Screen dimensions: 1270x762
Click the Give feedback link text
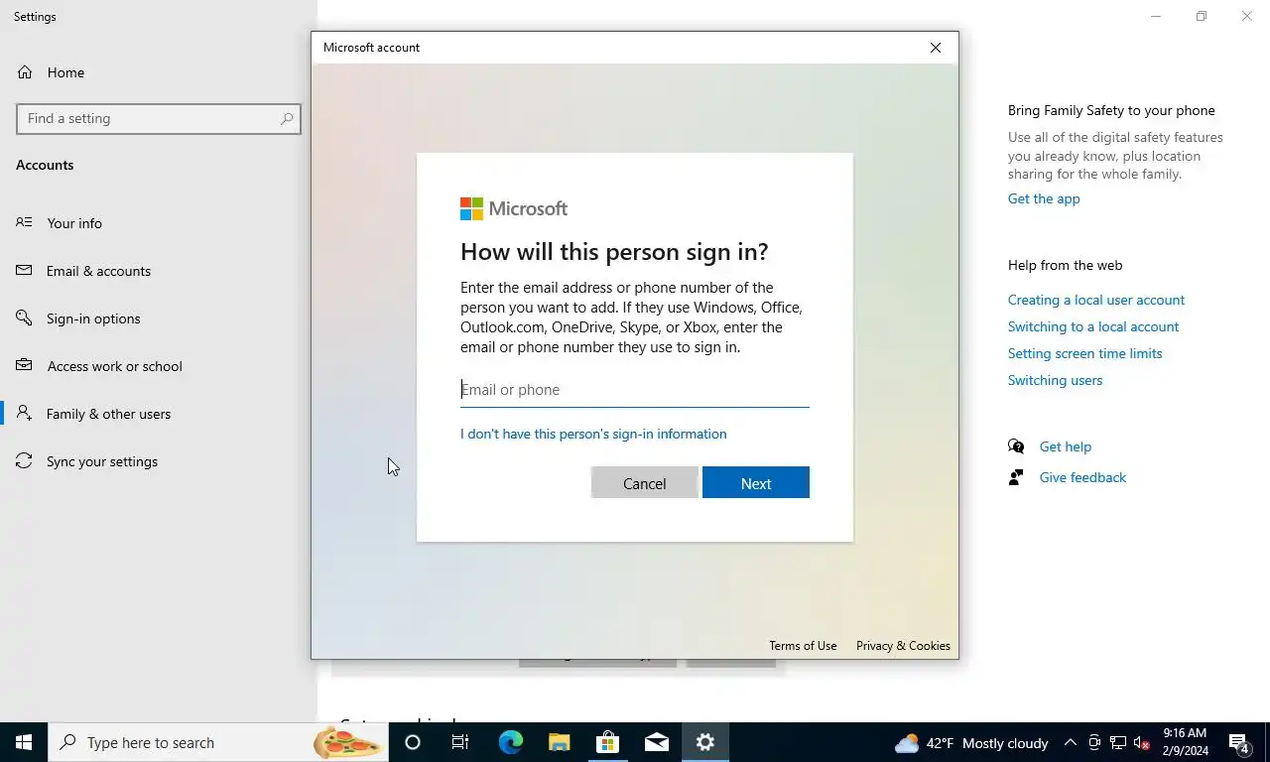tap(1082, 477)
